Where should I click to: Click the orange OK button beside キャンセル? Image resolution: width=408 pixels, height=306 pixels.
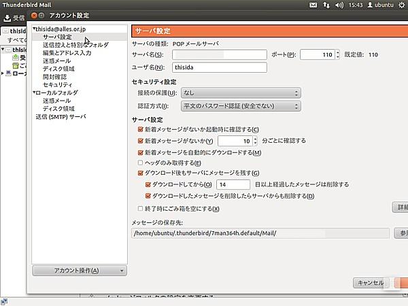[x=401, y=283]
